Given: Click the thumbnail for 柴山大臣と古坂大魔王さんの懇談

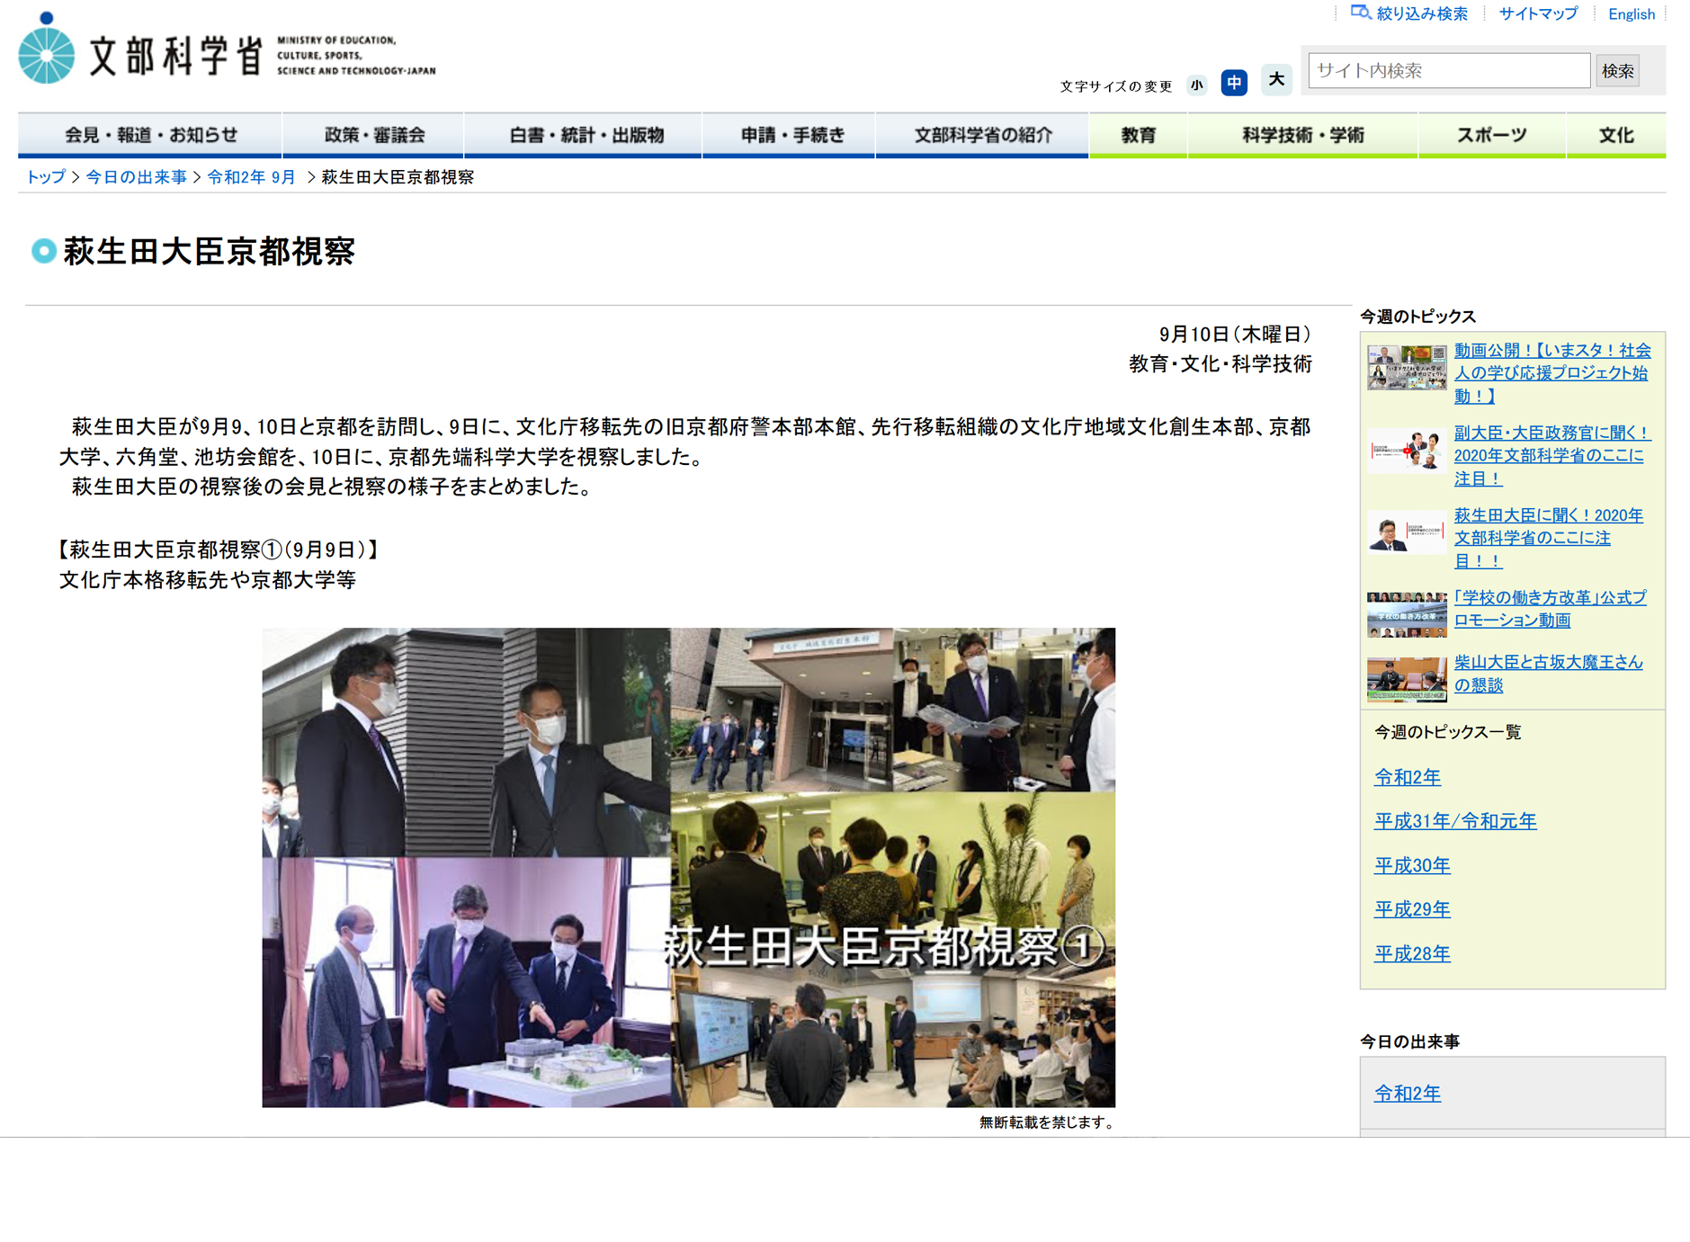Looking at the screenshot, I should coord(1406,679).
